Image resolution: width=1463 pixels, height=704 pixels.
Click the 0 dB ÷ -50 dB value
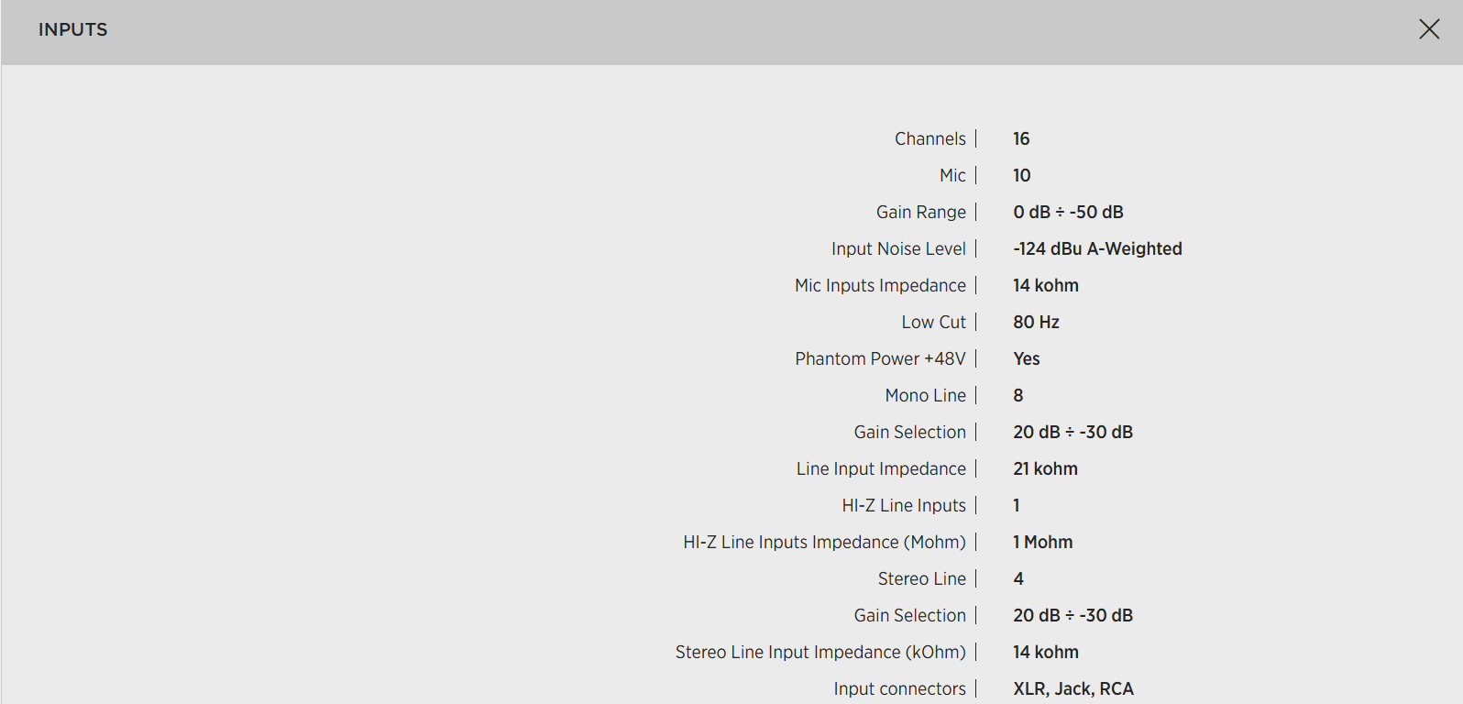tap(1068, 212)
